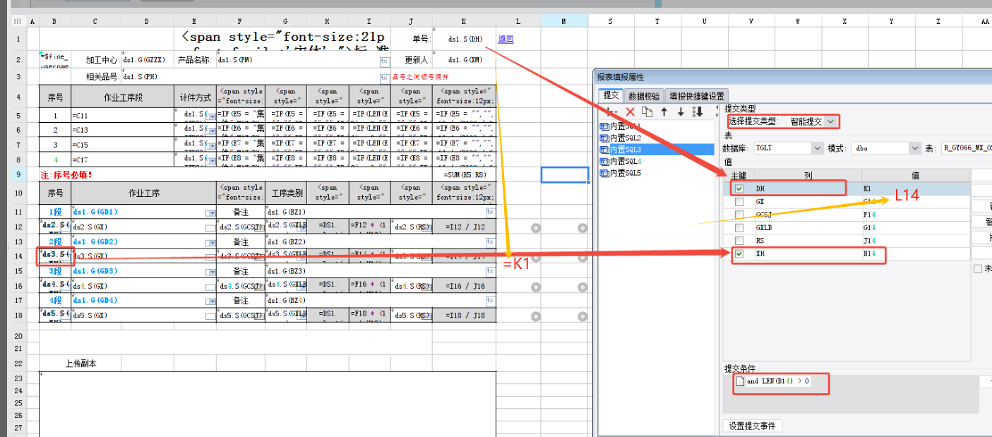Click the gear icon in column L row 18
The width and height of the screenshot is (992, 437).
click(x=536, y=316)
